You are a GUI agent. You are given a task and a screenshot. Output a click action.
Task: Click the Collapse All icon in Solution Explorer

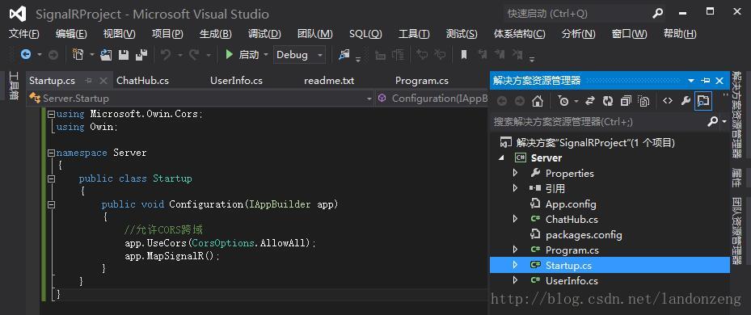click(626, 100)
